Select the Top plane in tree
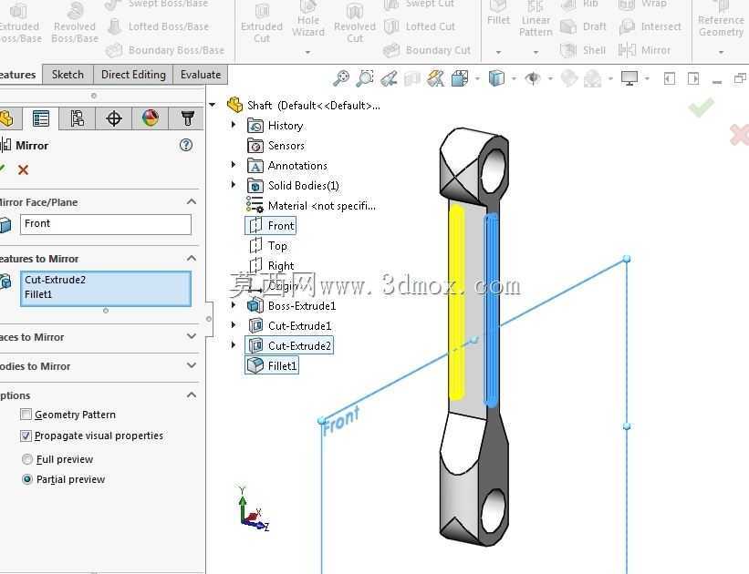 point(268,245)
